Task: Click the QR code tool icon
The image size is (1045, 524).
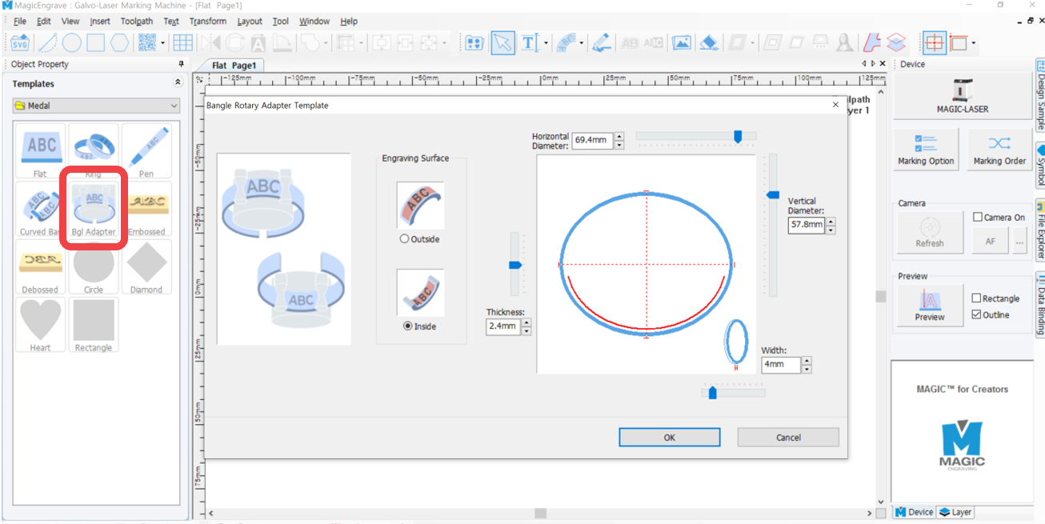Action: pyautogui.click(x=146, y=42)
